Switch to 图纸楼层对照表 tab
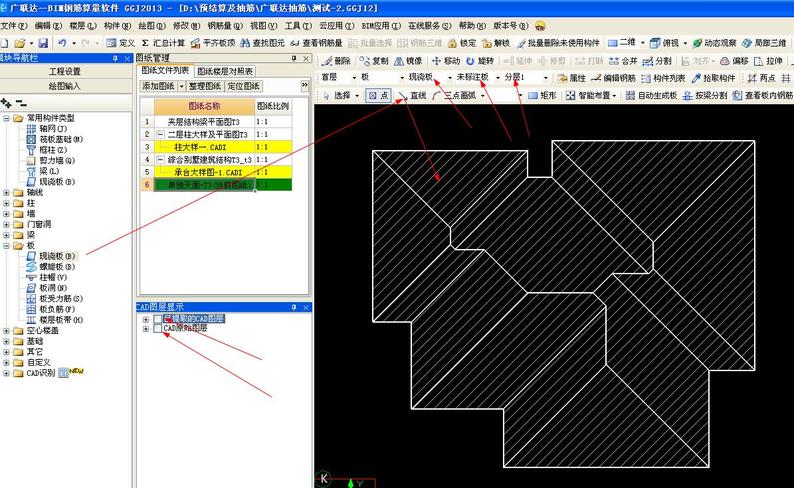The image size is (794, 488). coord(225,72)
